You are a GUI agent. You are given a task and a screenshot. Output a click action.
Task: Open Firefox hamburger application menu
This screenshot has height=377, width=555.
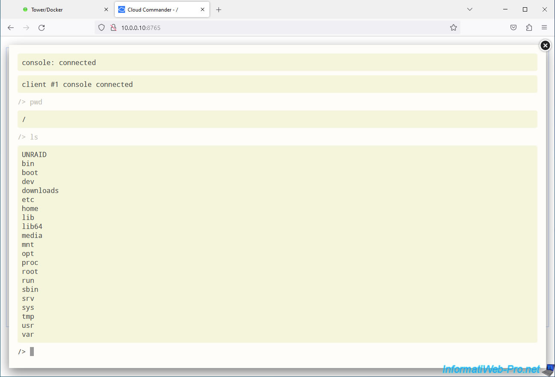pyautogui.click(x=544, y=27)
